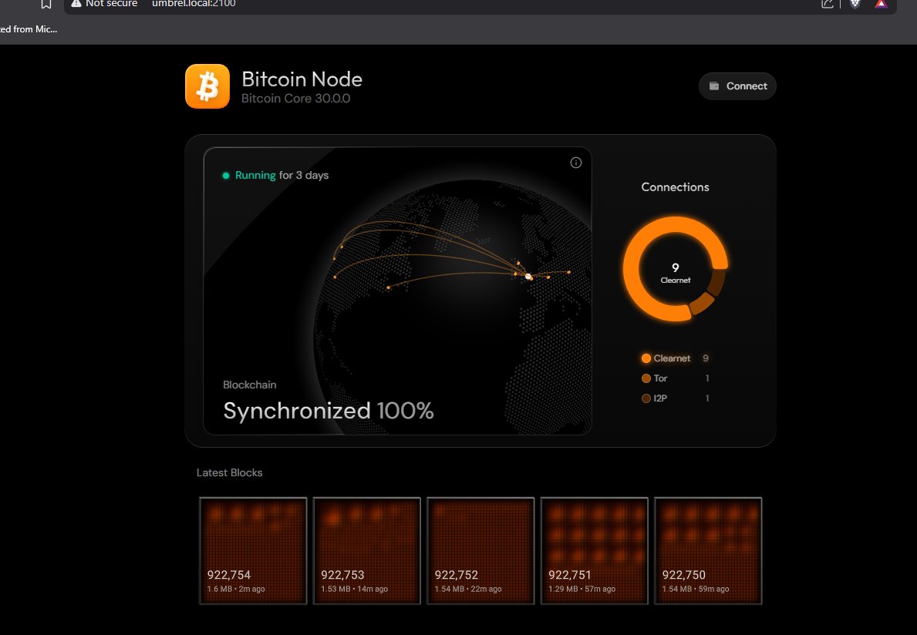Click the 'Blockchain' label
Image resolution: width=917 pixels, height=635 pixels.
pyautogui.click(x=250, y=385)
